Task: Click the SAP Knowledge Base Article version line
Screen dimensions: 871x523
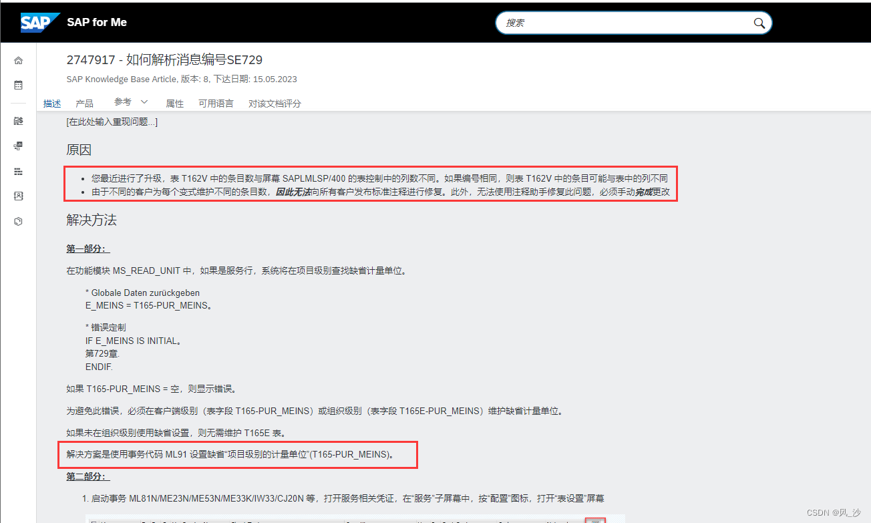Action: point(182,79)
